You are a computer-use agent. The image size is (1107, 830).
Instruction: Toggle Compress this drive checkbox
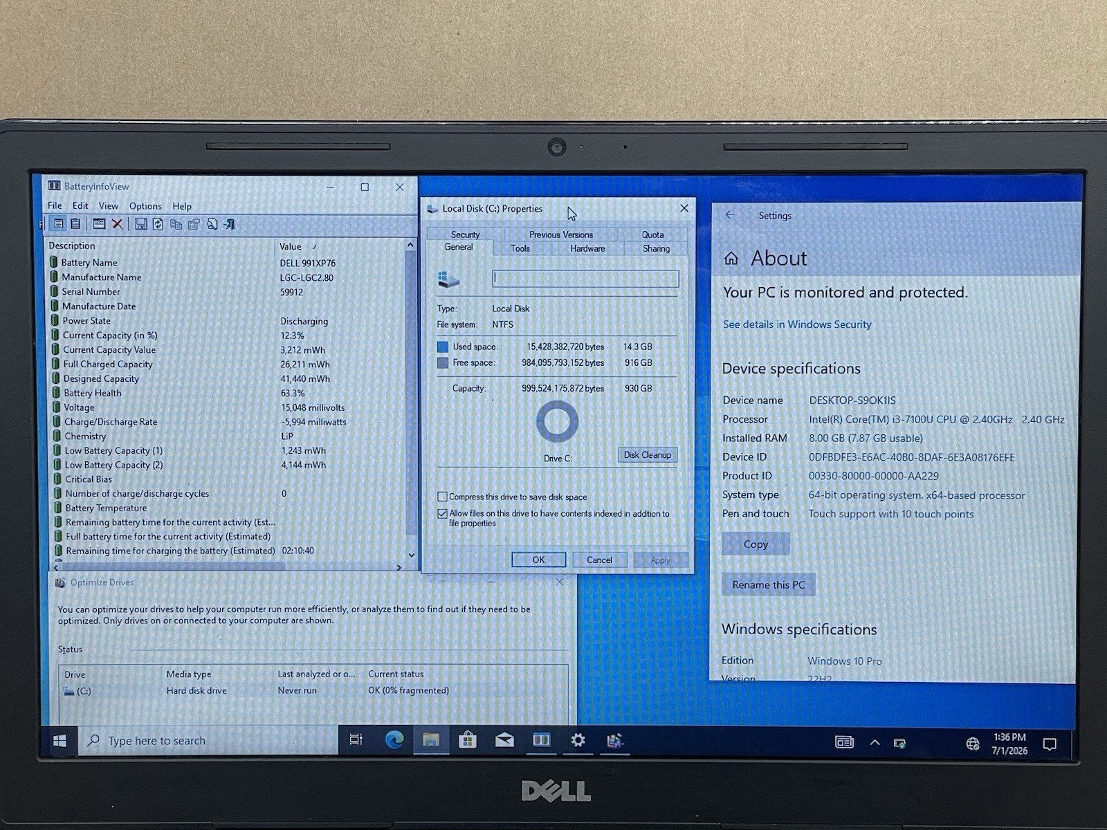point(442,497)
